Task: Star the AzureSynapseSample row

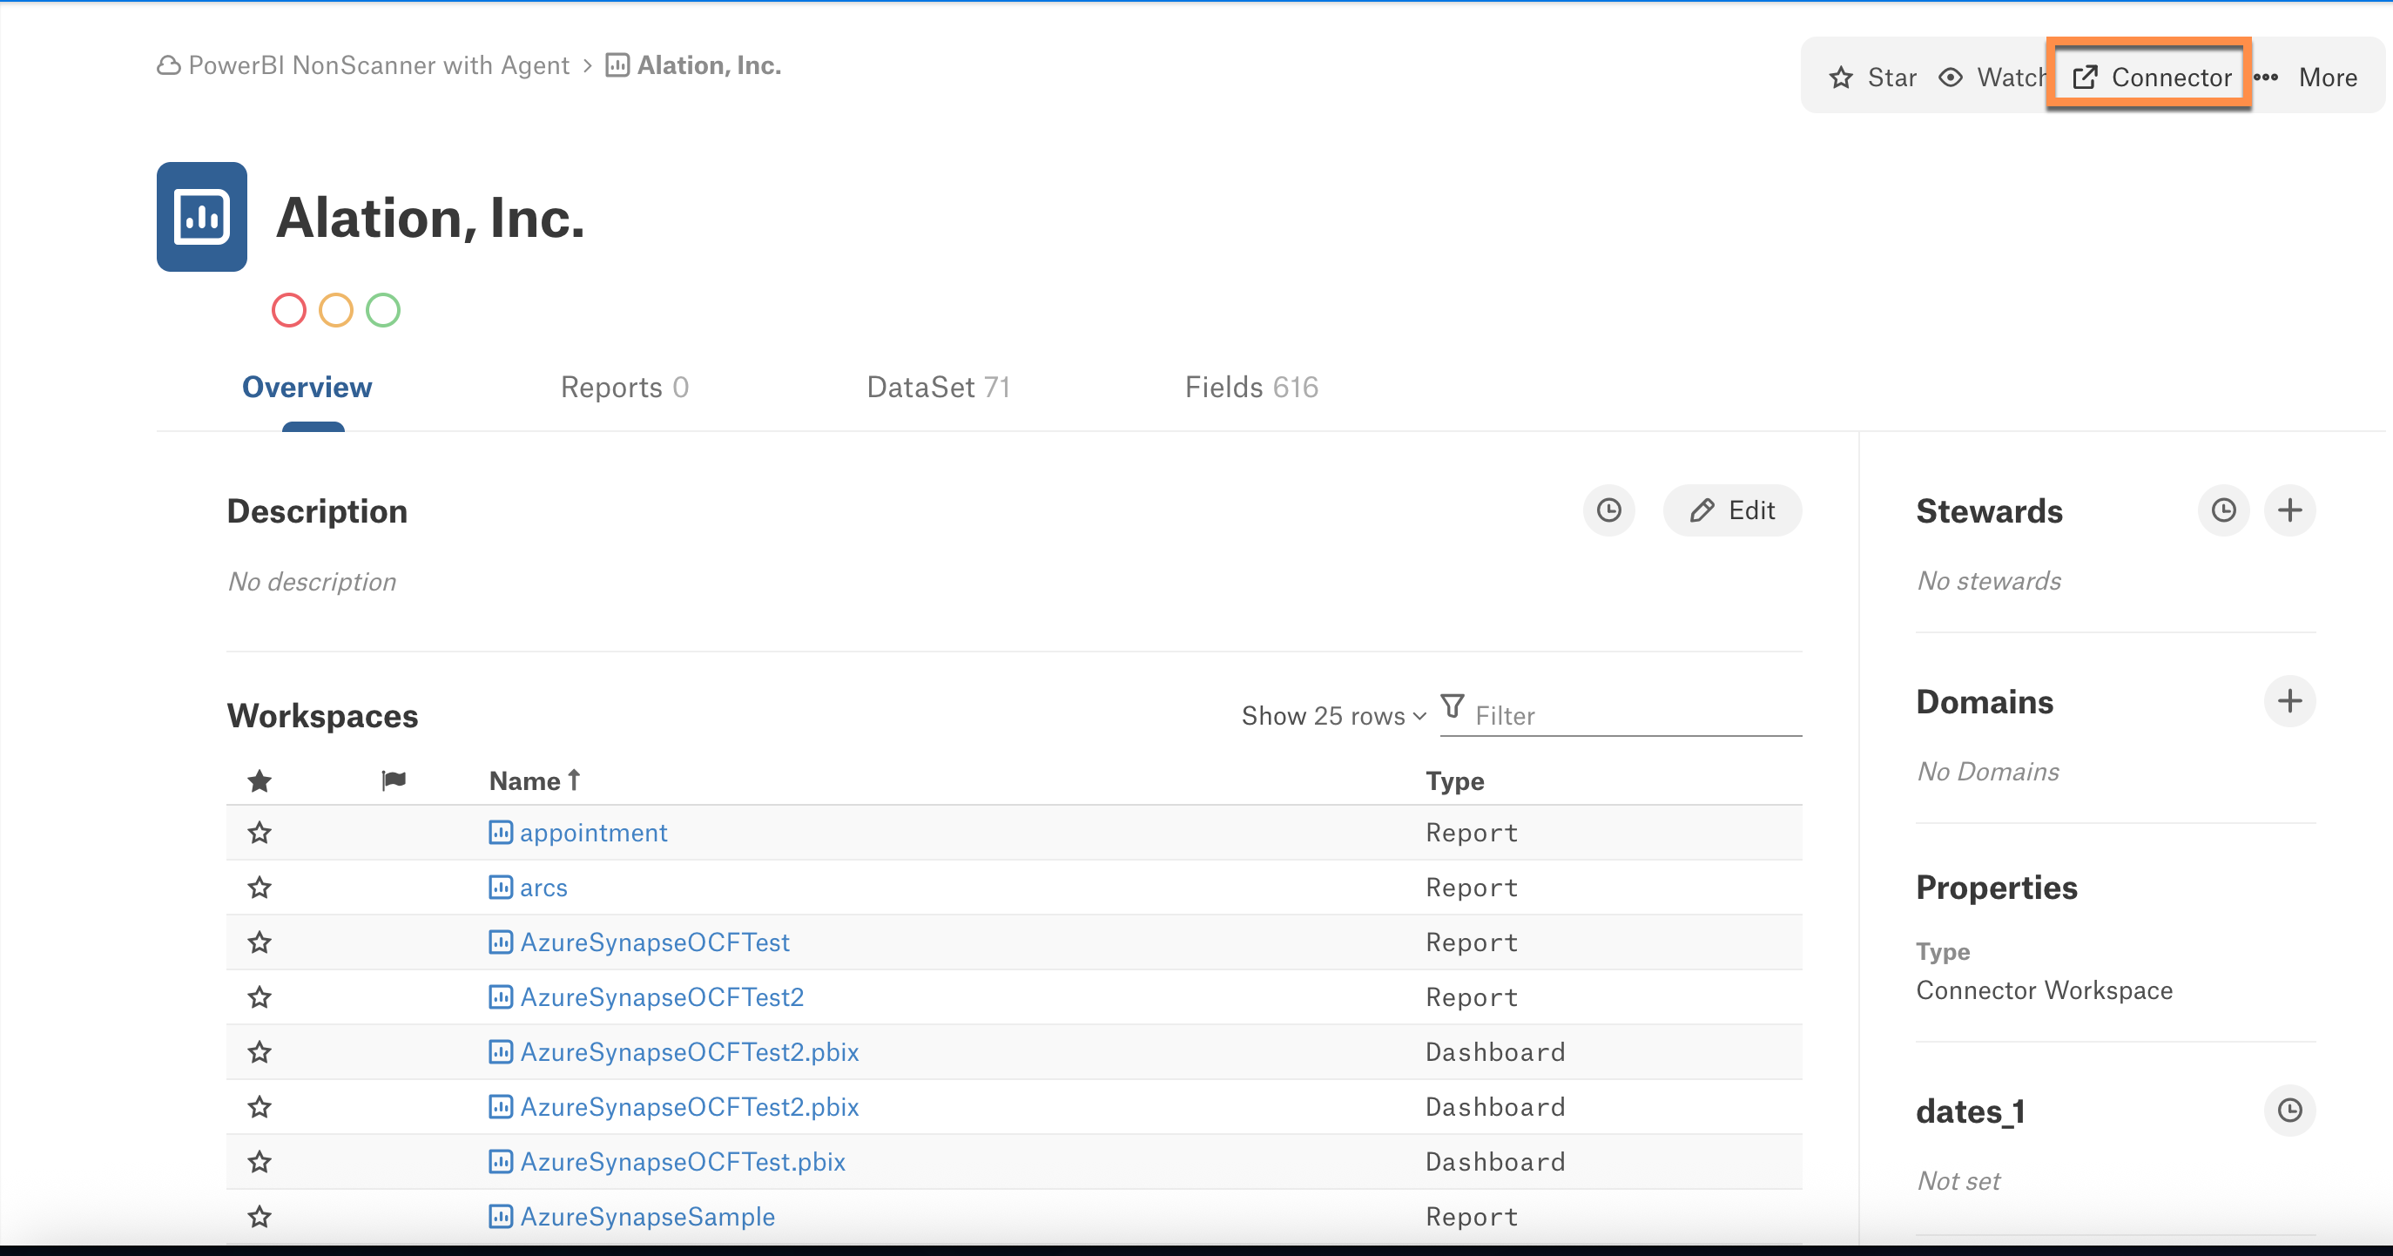Action: pyautogui.click(x=260, y=1216)
